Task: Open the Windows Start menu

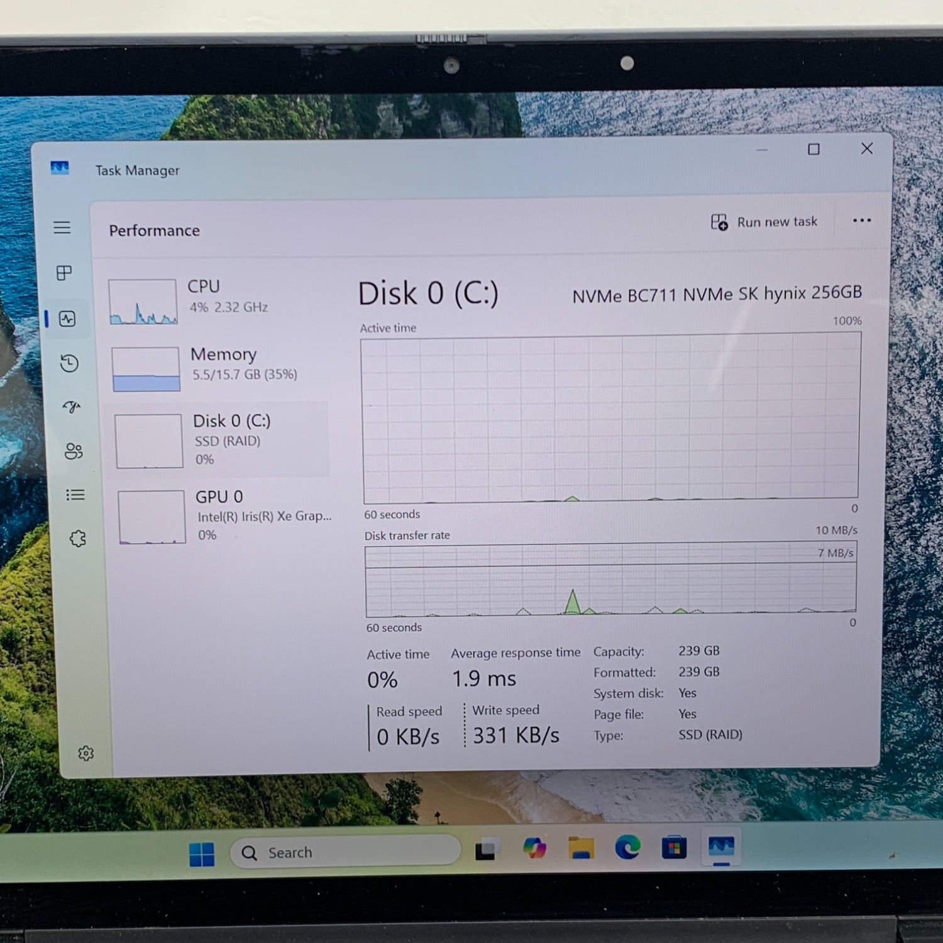Action: pyautogui.click(x=202, y=854)
